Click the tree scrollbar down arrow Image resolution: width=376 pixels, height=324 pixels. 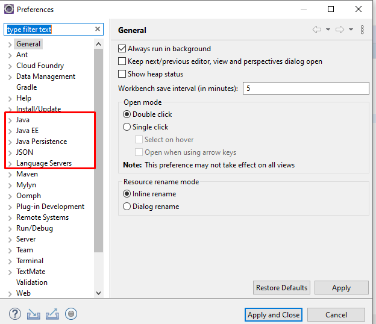pos(98,293)
